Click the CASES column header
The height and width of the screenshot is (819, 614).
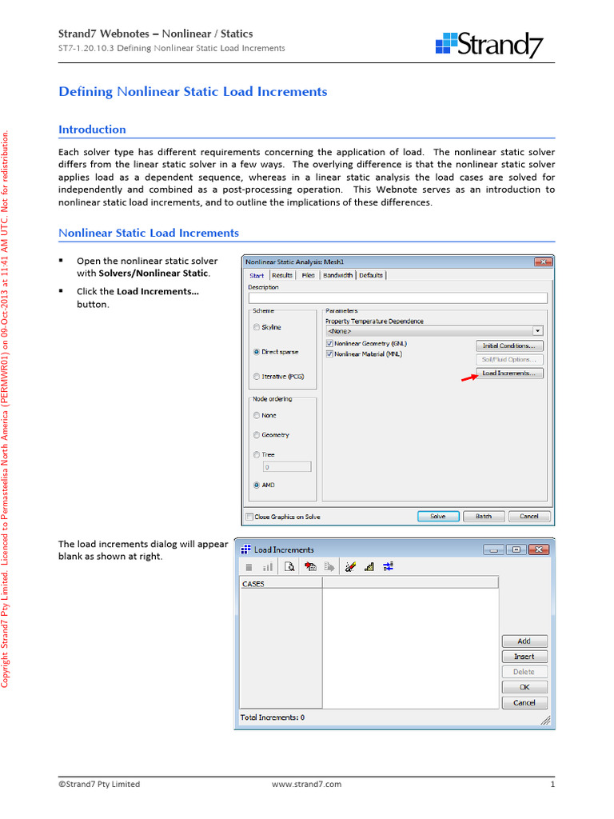[x=281, y=584]
